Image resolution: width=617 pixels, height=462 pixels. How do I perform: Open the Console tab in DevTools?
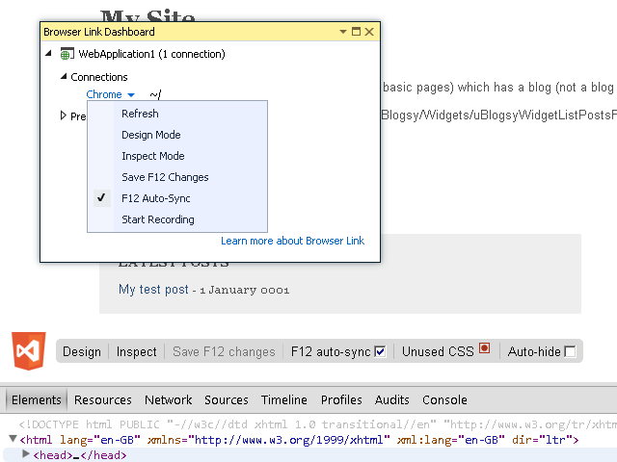click(444, 399)
